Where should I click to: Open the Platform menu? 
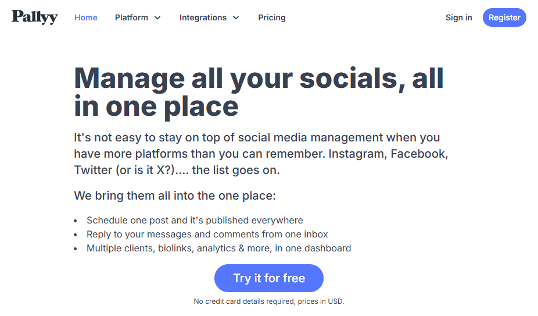pos(138,17)
